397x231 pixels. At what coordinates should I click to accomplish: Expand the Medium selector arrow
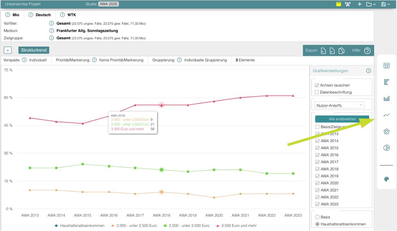point(51,31)
